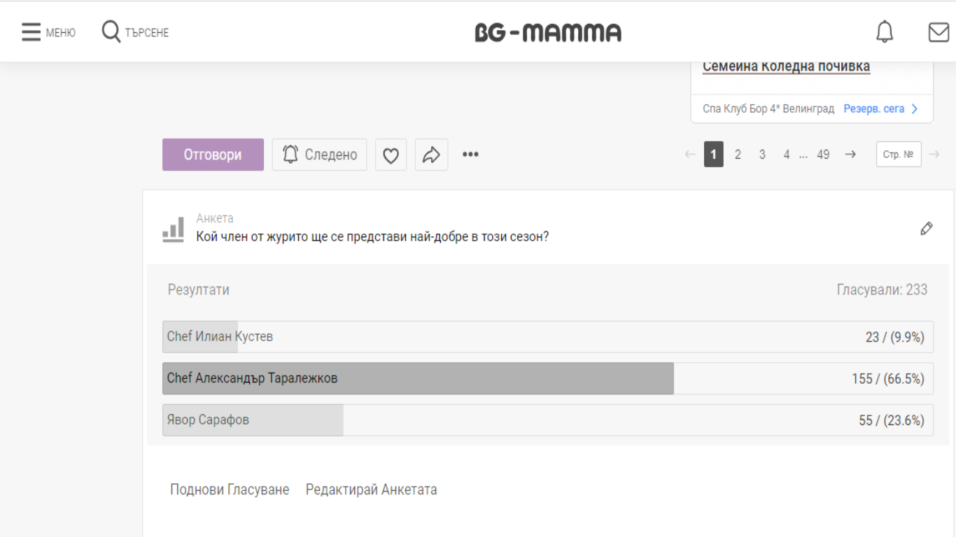Focus the Стр. № page input
The height and width of the screenshot is (537, 956).
(x=899, y=155)
